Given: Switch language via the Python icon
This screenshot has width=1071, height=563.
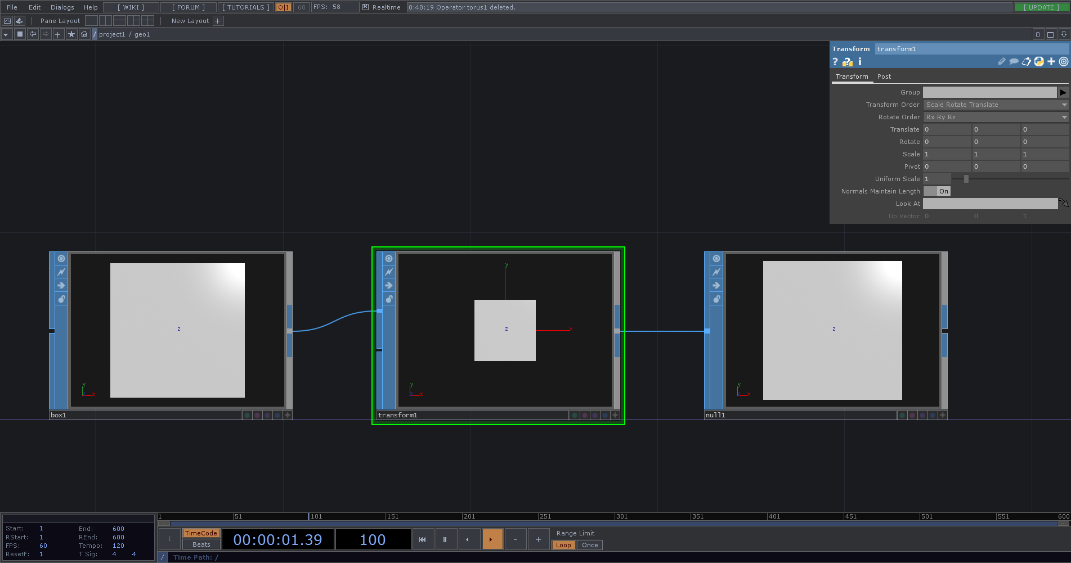Looking at the screenshot, I should click(x=1039, y=62).
